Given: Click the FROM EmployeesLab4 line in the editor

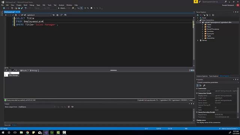Looking at the screenshot, I should point(30,21).
